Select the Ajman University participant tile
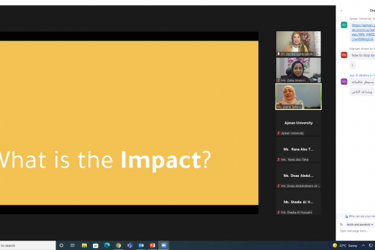The image size is (375, 250). [x=299, y=123]
